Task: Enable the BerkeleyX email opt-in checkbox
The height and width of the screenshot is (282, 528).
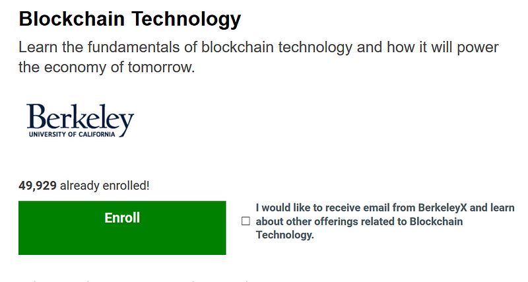Action: pos(246,221)
